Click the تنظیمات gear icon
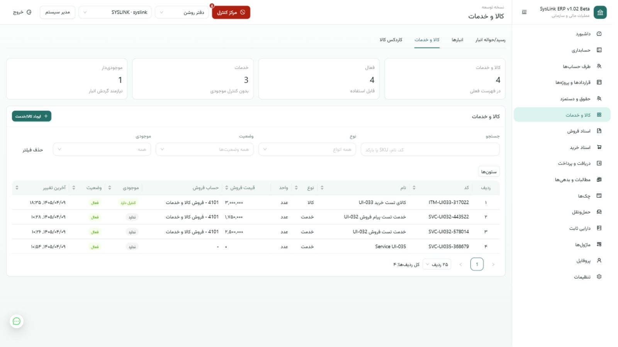Image resolution: width=618 pixels, height=347 pixels. [599, 277]
